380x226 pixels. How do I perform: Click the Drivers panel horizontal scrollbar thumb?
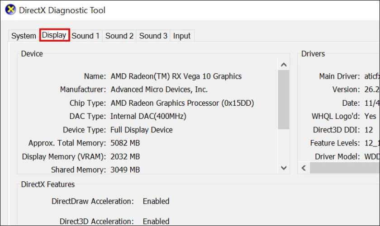click(x=345, y=168)
